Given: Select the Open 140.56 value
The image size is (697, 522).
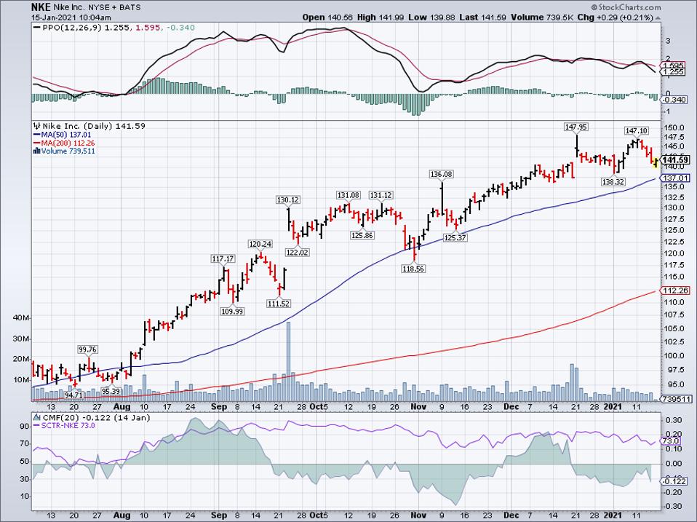Looking at the screenshot, I should tap(327, 17).
